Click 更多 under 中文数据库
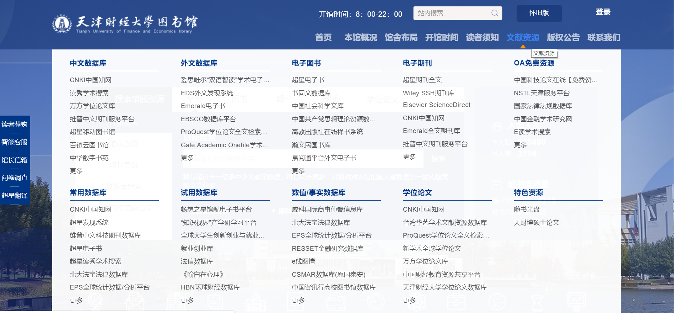The height and width of the screenshot is (313, 674). point(76,171)
